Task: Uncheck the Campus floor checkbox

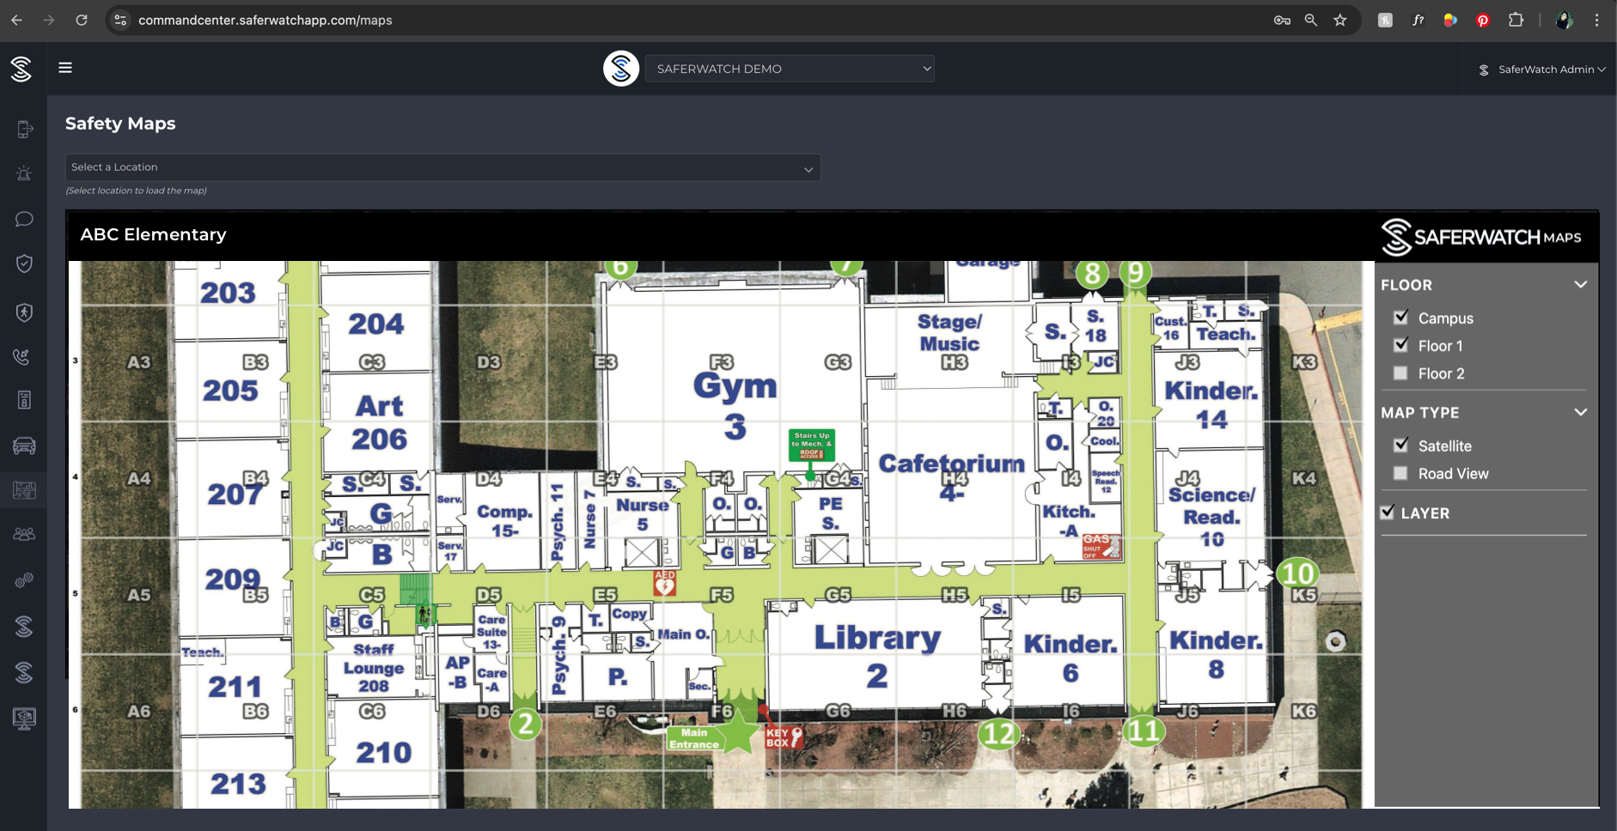Action: (1400, 318)
